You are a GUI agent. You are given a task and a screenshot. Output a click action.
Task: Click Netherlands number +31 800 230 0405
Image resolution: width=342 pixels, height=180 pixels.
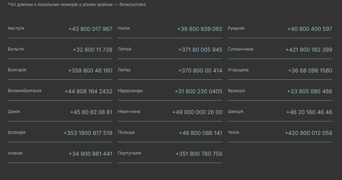(199, 91)
